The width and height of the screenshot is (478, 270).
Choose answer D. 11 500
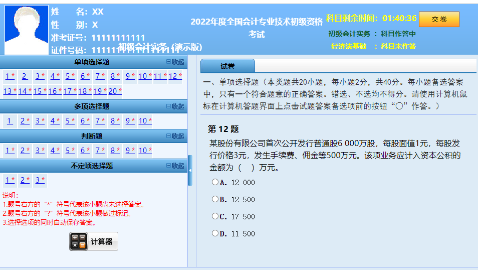215,234
